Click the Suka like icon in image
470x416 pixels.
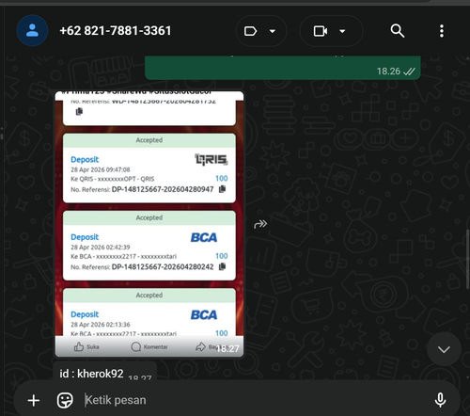[79, 346]
